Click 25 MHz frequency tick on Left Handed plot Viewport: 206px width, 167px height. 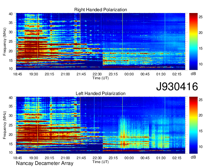(11, 125)
